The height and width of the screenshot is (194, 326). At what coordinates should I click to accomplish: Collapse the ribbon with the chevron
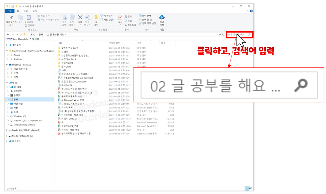[248, 11]
